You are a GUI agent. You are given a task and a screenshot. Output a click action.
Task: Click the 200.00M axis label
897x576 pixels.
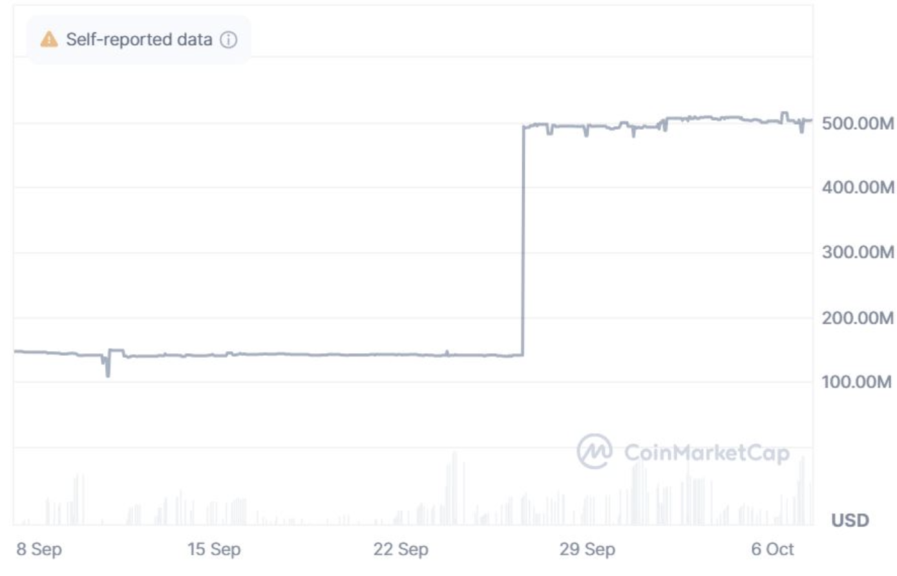858,317
